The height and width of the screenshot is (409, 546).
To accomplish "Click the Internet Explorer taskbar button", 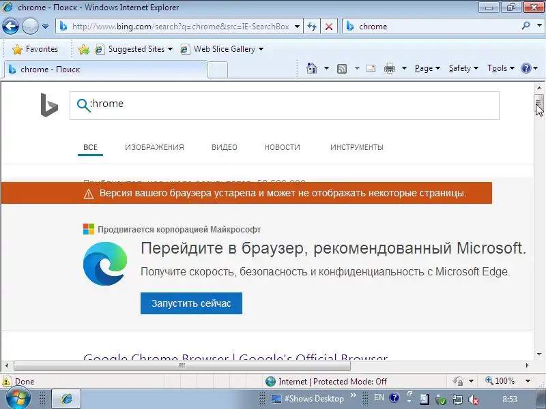I will [x=66, y=399].
